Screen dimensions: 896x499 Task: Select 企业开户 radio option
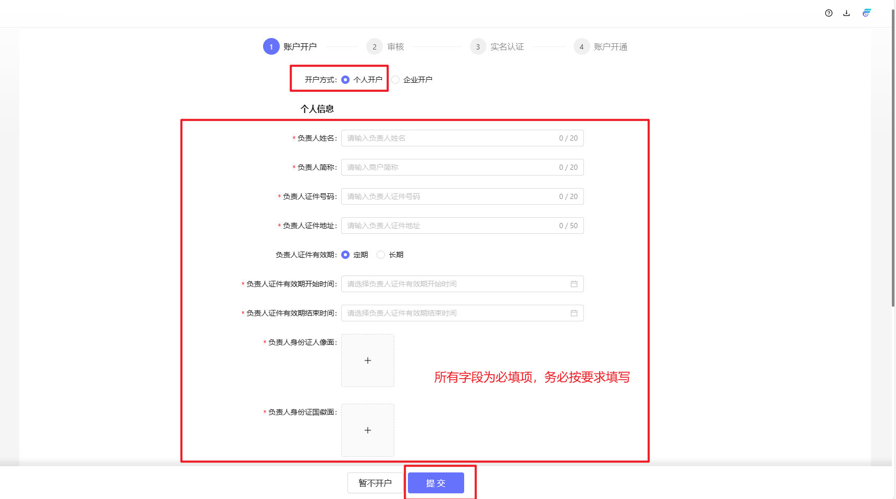point(396,80)
